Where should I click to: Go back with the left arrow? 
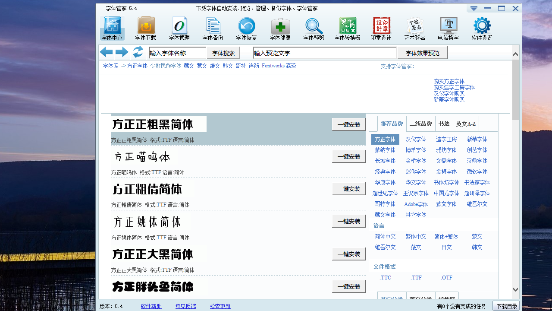(x=106, y=52)
